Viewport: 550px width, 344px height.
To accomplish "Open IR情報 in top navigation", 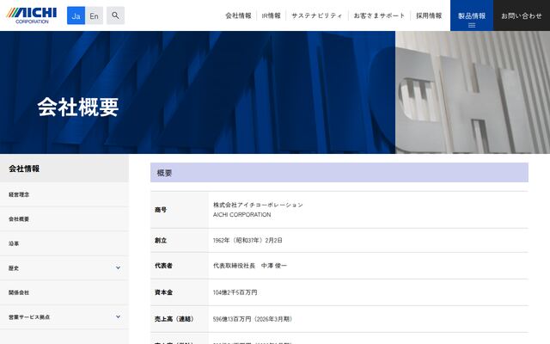I will (272, 15).
